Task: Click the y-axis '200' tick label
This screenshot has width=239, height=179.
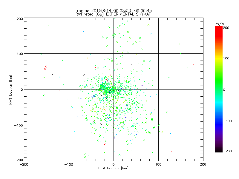Action: click(x=20, y=19)
